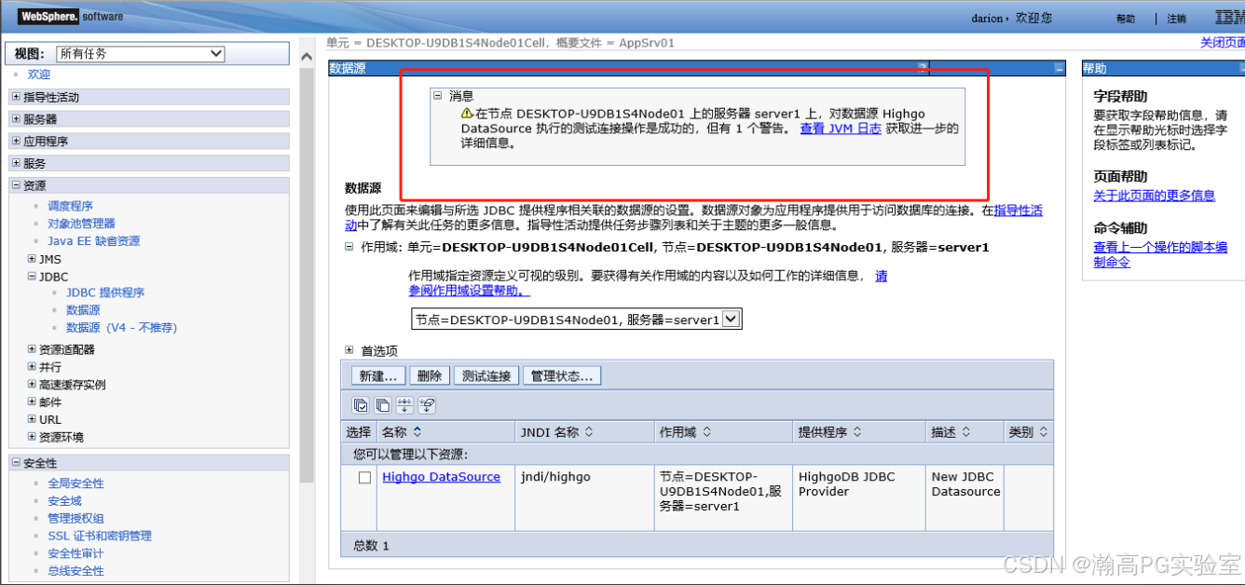
Task: Click the sort arrows on the 提供程序 column
Action: point(856,432)
